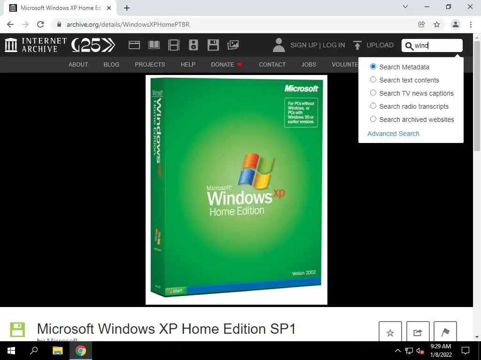The height and width of the screenshot is (360, 481).
Task: Open JOBS menu item
Action: (309, 65)
